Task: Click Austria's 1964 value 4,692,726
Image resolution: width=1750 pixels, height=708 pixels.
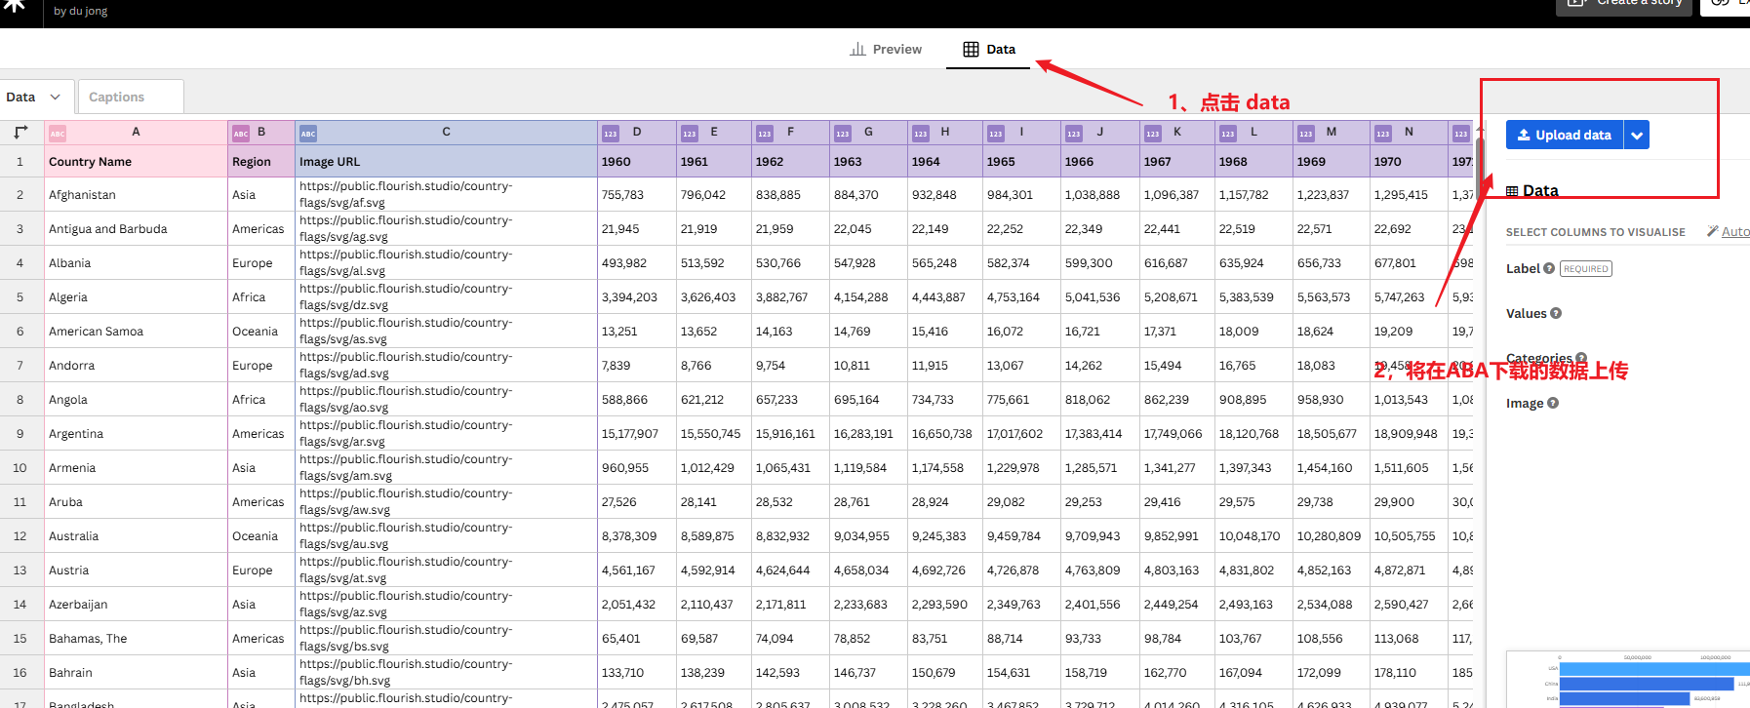Action: click(x=945, y=570)
